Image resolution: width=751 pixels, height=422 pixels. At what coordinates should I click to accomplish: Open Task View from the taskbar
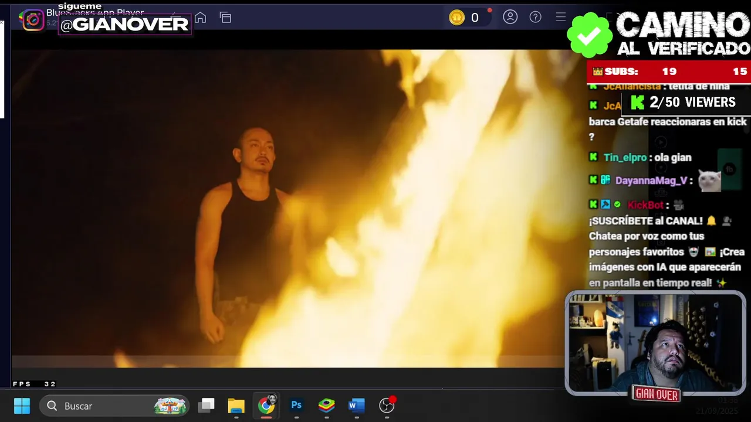(206, 406)
